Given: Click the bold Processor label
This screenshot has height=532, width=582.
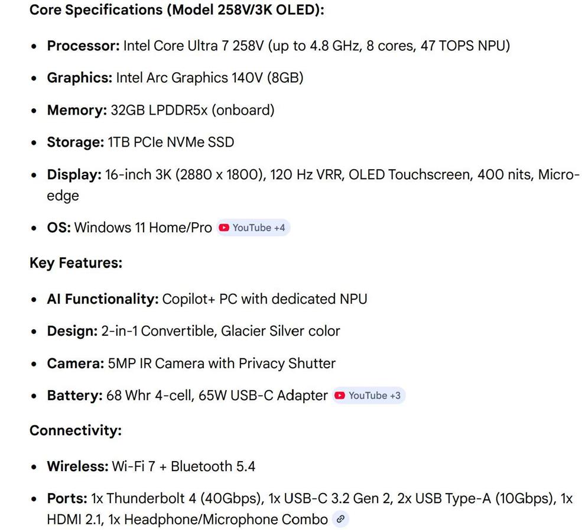Looking at the screenshot, I should point(83,46).
